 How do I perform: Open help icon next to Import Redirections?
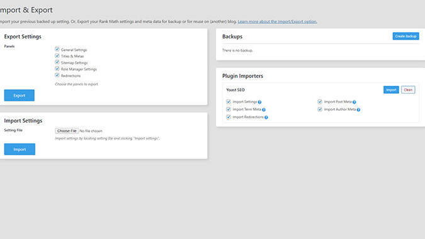click(266, 117)
